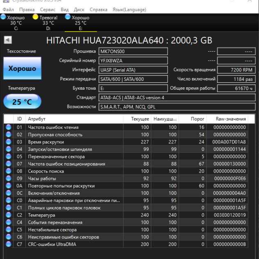
Task: Click raw value 00000000000B
Action: 229,244
